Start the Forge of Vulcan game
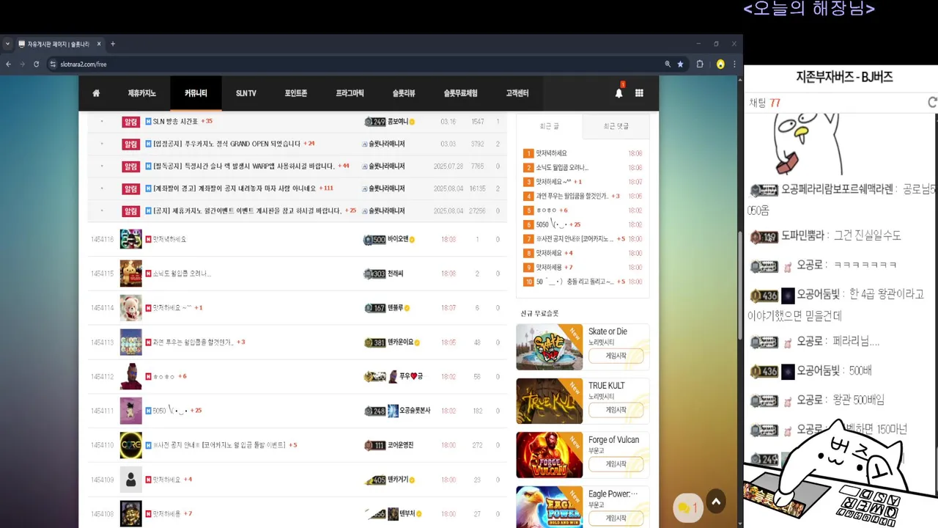 coord(616,464)
